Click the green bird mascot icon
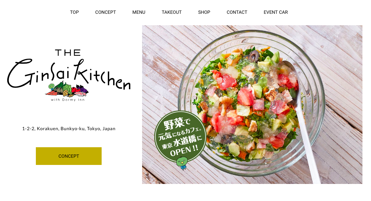 click(x=182, y=163)
